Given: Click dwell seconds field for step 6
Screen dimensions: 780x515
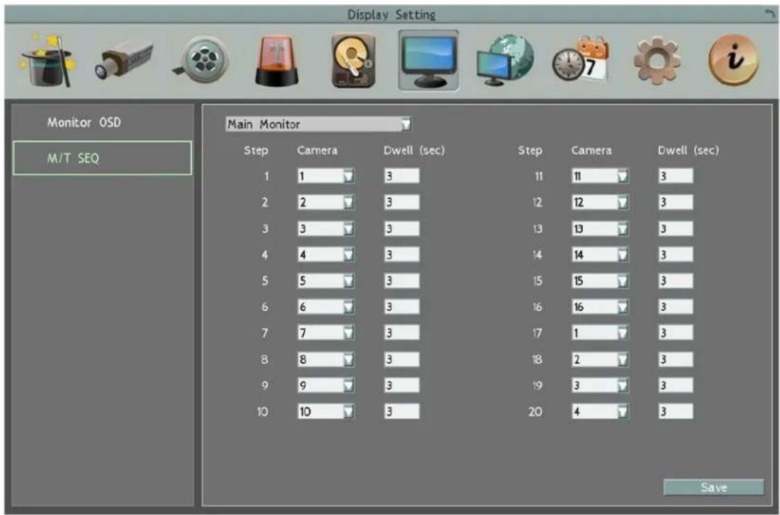Looking at the screenshot, I should (x=402, y=307).
